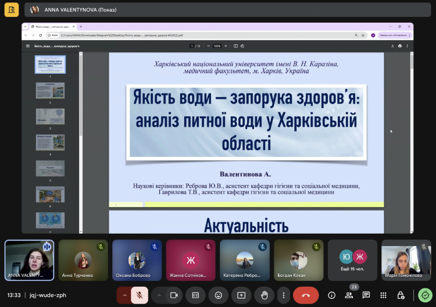Open PDF page 5 thumbnail
Screen dimensions: 436x307
pos(51,168)
